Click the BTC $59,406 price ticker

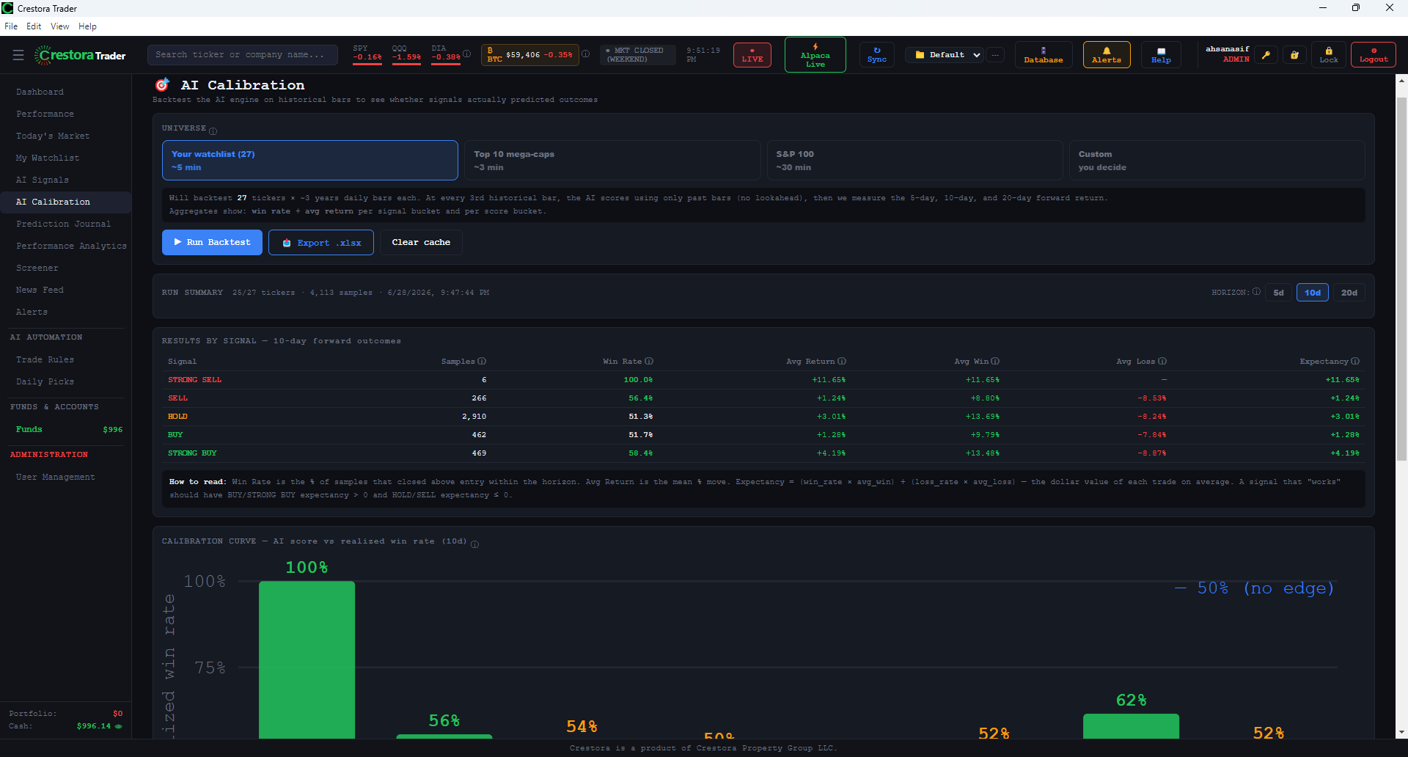[x=529, y=55]
